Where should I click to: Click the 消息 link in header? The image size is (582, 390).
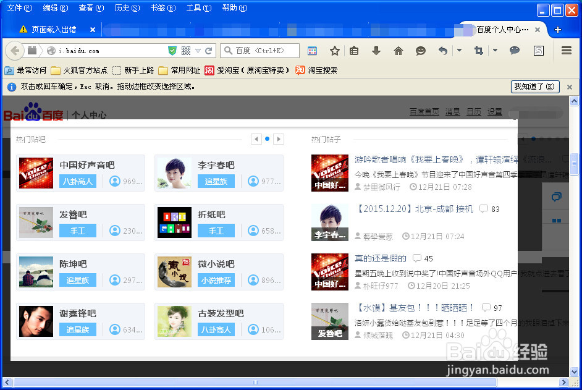(452, 112)
